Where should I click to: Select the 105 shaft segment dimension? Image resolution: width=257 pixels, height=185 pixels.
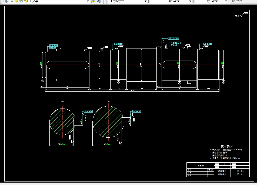coord(67,89)
